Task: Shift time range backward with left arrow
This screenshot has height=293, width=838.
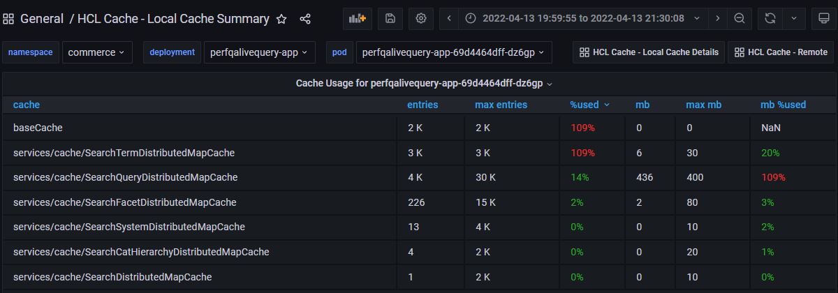Action: (x=449, y=19)
